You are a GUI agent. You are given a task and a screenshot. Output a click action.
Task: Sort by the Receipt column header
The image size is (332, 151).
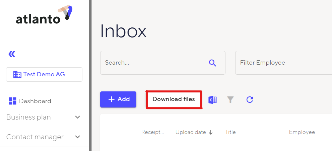tap(152, 132)
